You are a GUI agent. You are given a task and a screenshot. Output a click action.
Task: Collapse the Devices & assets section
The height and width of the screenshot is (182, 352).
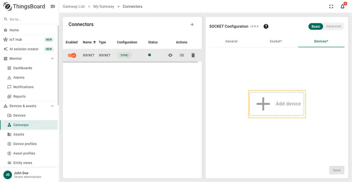[52, 106]
